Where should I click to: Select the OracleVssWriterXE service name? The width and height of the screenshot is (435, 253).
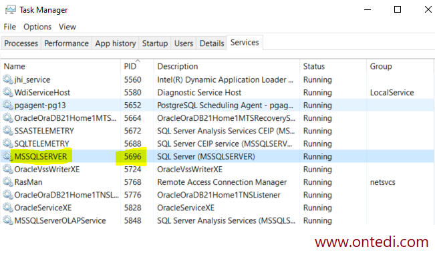47,170
